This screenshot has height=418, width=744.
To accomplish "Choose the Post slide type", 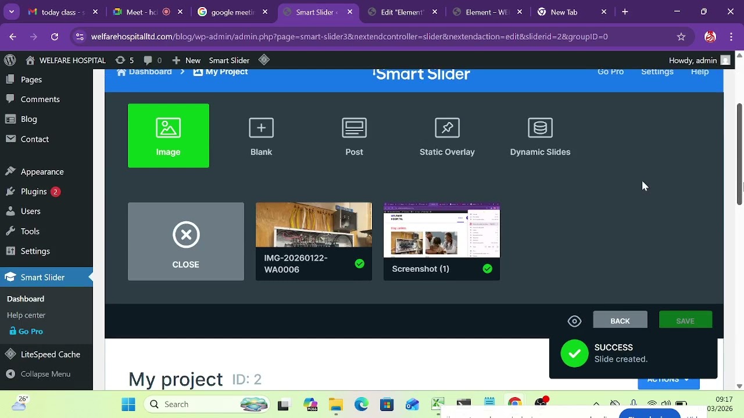I will 354,136.
